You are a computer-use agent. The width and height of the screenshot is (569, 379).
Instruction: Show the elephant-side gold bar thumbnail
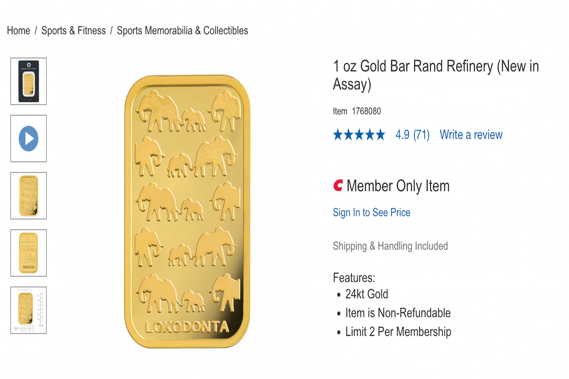28,196
